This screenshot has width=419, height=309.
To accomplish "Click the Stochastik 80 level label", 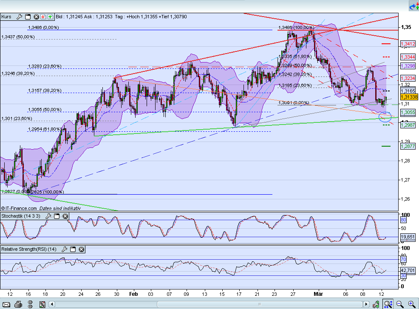I will (x=403, y=220).
